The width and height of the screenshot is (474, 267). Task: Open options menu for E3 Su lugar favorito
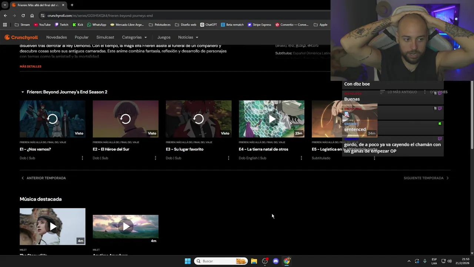(228, 158)
